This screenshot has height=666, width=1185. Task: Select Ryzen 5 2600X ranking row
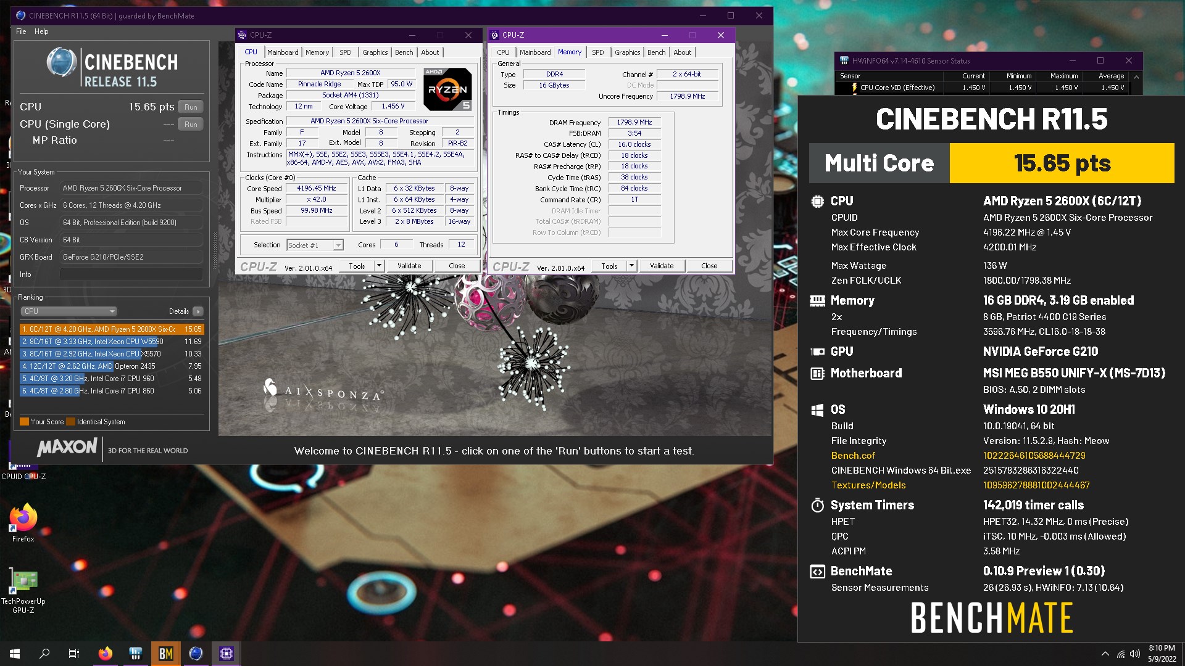point(112,329)
